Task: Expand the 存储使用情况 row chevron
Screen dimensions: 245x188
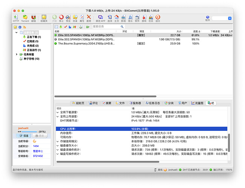Action: click(x=58, y=141)
